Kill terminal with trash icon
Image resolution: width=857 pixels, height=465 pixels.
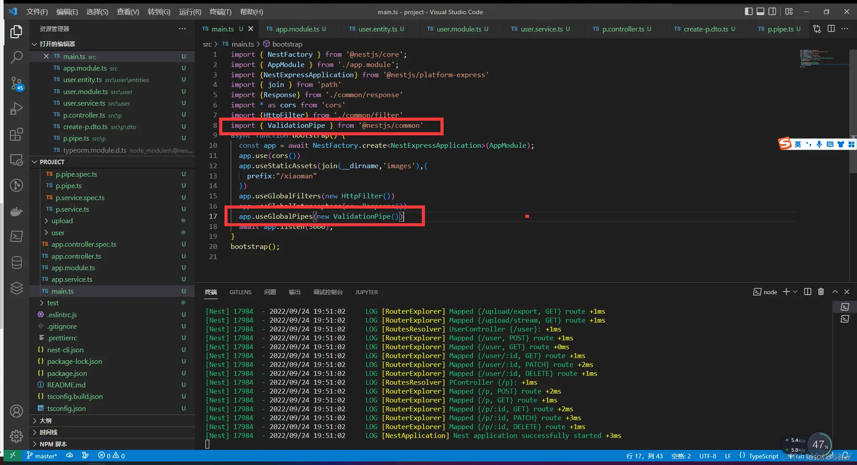821,292
